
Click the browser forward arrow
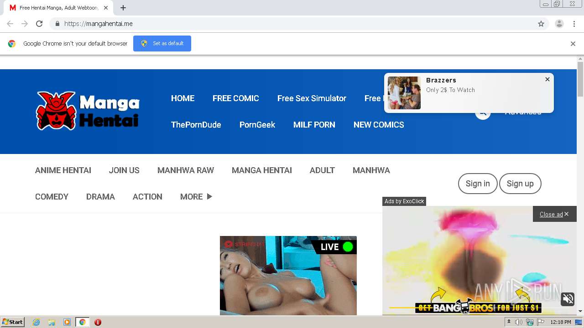[x=25, y=24]
